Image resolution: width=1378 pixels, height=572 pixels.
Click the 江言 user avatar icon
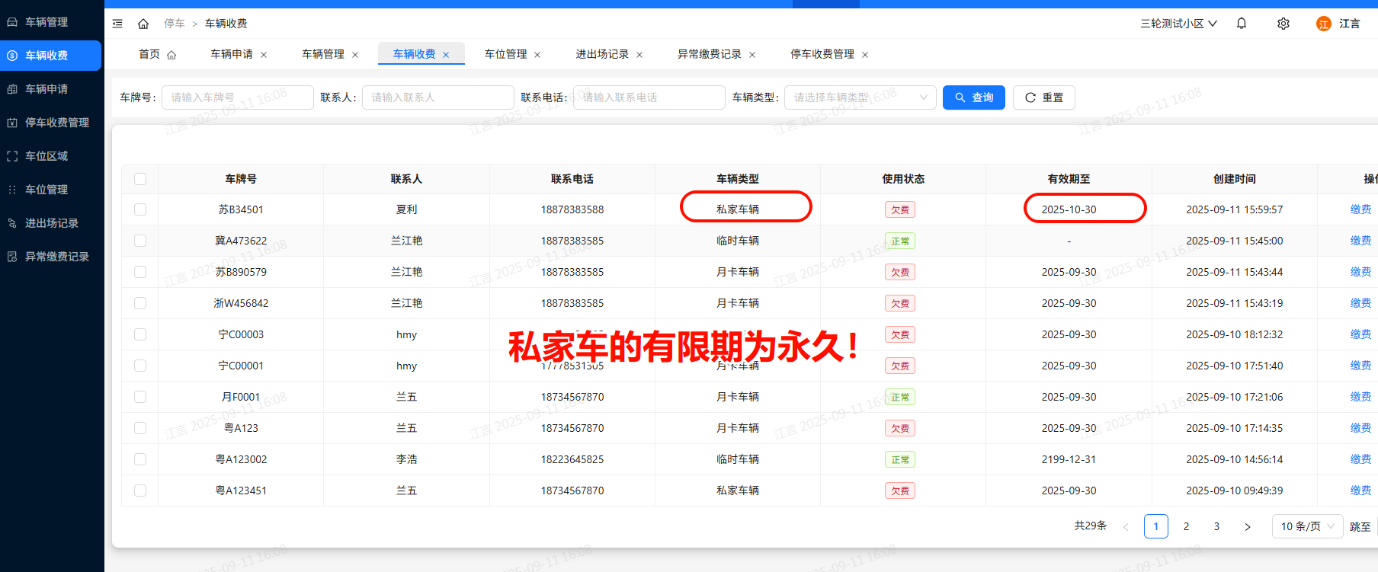click(x=1323, y=24)
